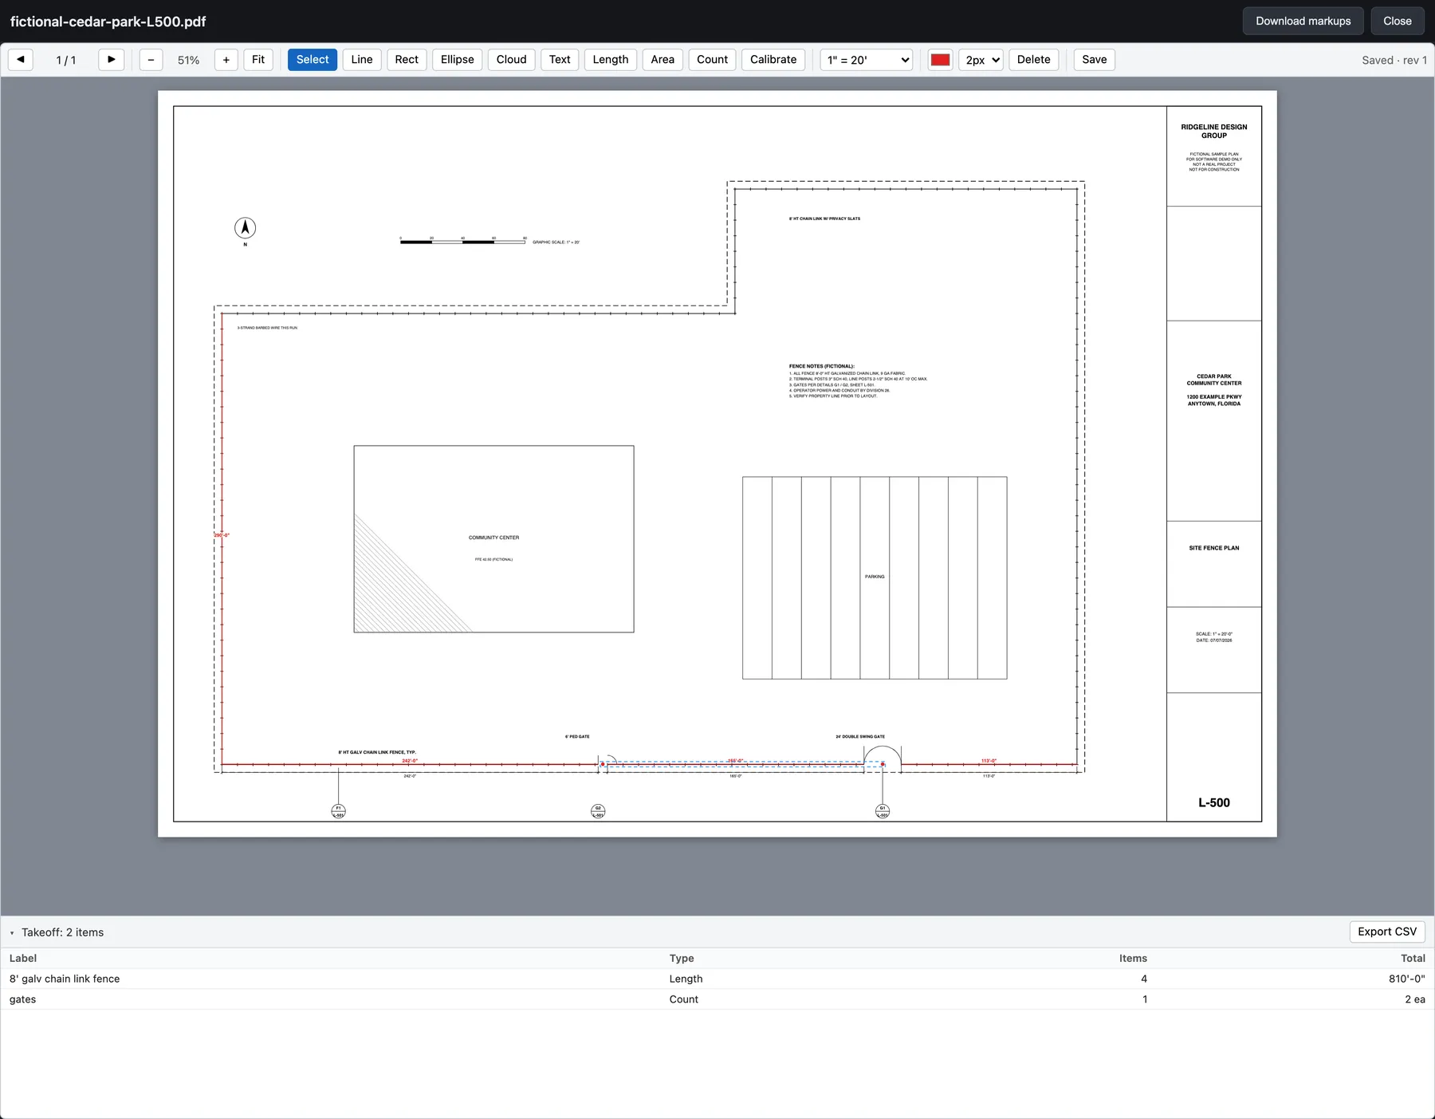Pick the Length measurement tool
This screenshot has height=1119, width=1435.
[x=611, y=60]
